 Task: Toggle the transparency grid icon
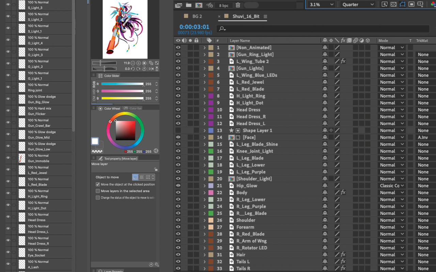pos(393,4)
